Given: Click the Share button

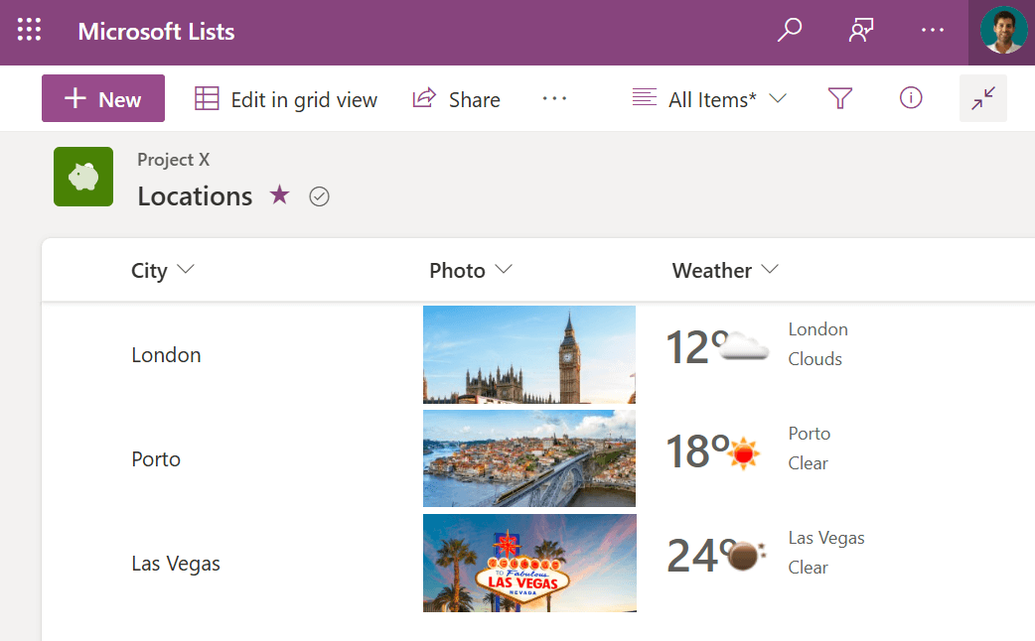Looking at the screenshot, I should (456, 99).
